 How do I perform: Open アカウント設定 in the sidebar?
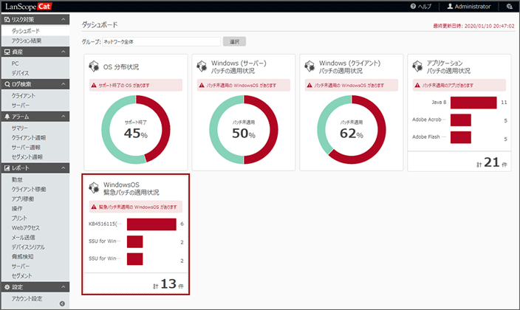27,298
